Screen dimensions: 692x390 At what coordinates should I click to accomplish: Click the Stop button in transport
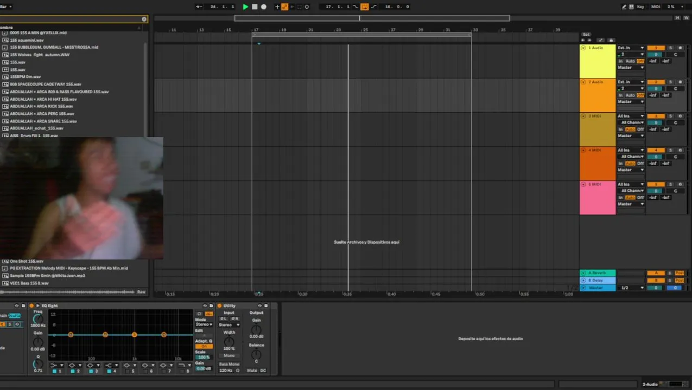[x=255, y=6]
